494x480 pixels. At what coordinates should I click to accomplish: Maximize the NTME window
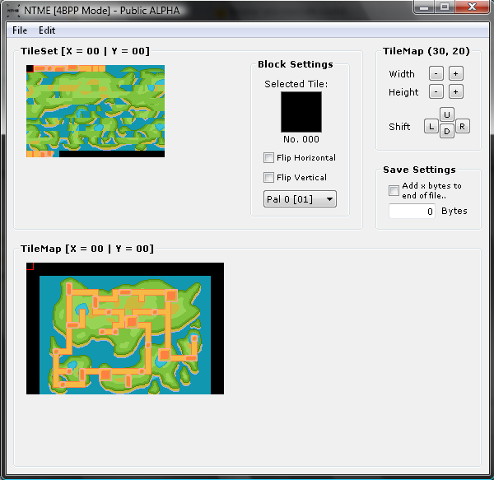(445, 7)
